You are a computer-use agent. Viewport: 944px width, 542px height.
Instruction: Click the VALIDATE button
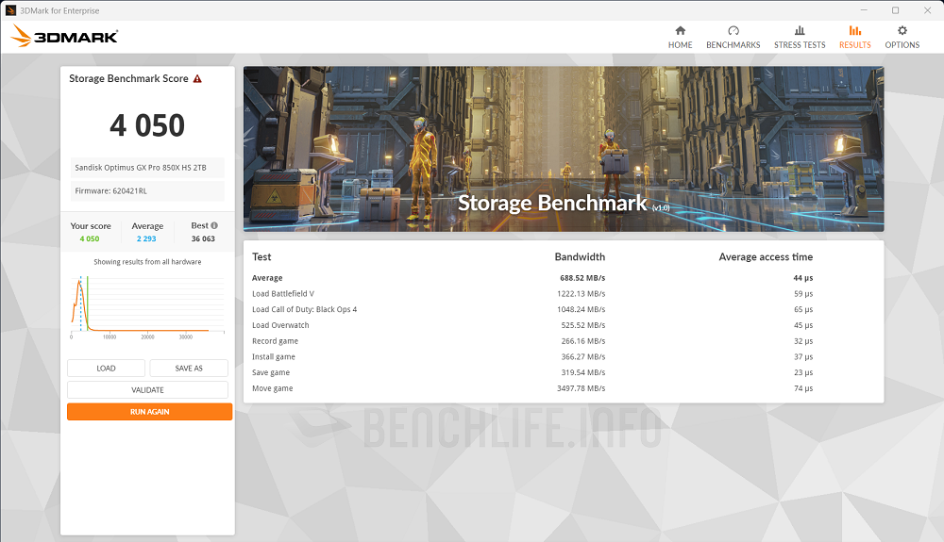coord(147,390)
